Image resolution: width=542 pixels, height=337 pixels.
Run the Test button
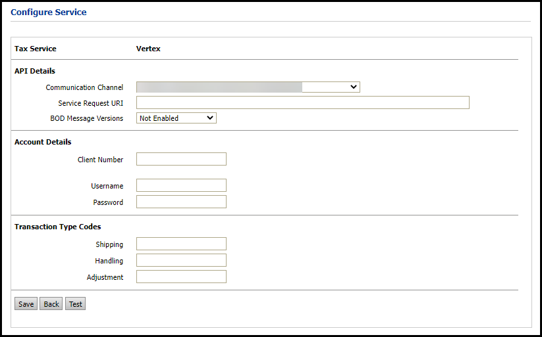76,304
